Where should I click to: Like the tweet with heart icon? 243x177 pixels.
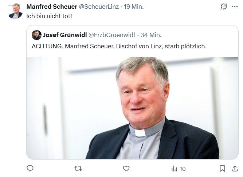126,169
